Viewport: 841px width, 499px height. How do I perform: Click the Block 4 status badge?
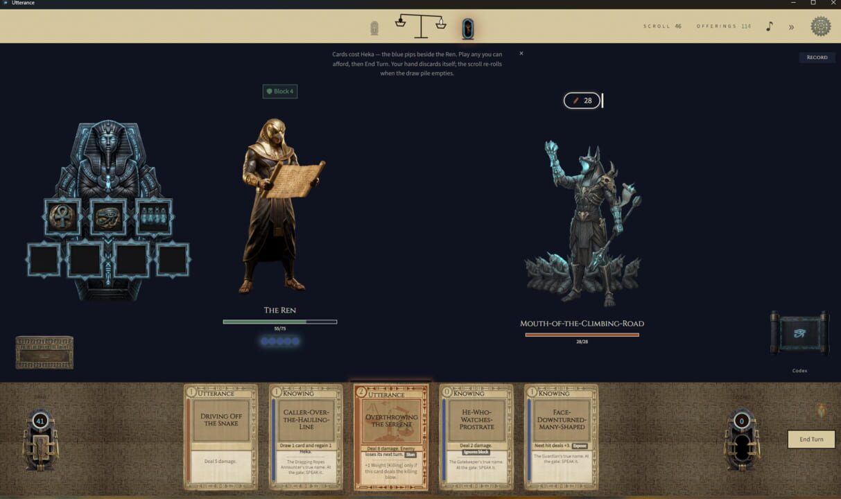click(280, 91)
